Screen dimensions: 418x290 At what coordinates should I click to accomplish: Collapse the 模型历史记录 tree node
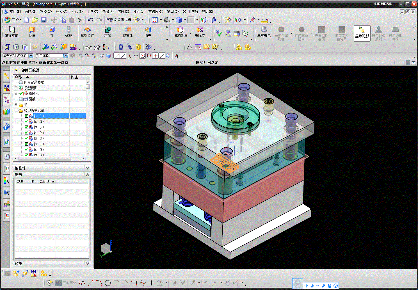point(16,110)
